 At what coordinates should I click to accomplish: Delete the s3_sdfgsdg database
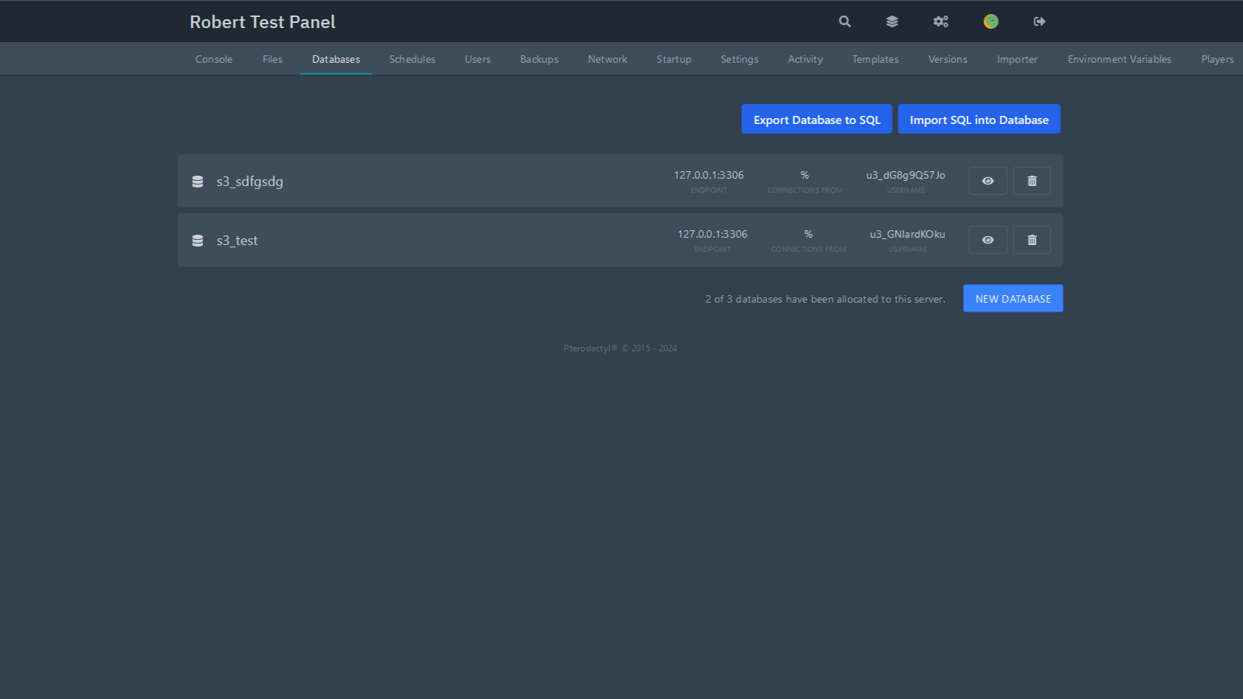(x=1031, y=181)
